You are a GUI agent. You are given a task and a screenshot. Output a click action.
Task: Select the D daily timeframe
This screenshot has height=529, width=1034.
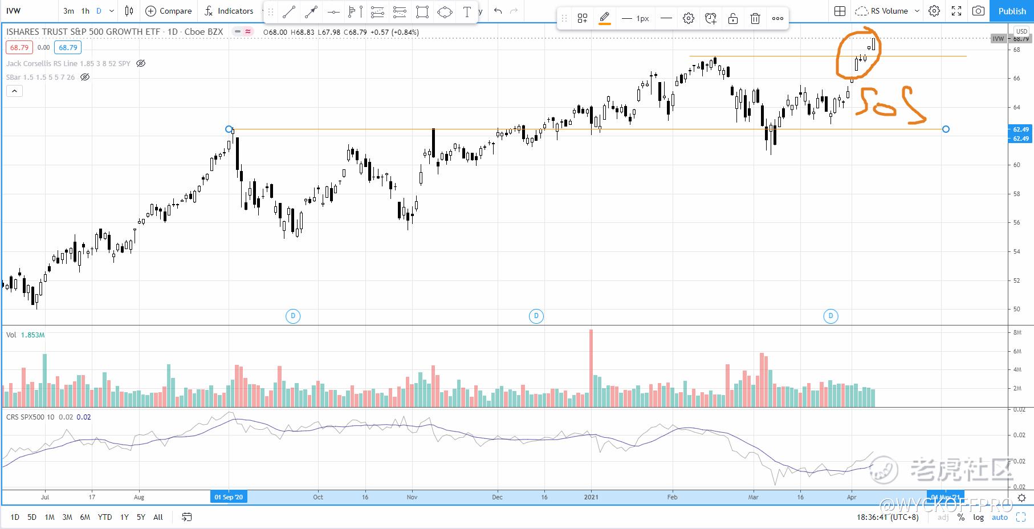(99, 11)
